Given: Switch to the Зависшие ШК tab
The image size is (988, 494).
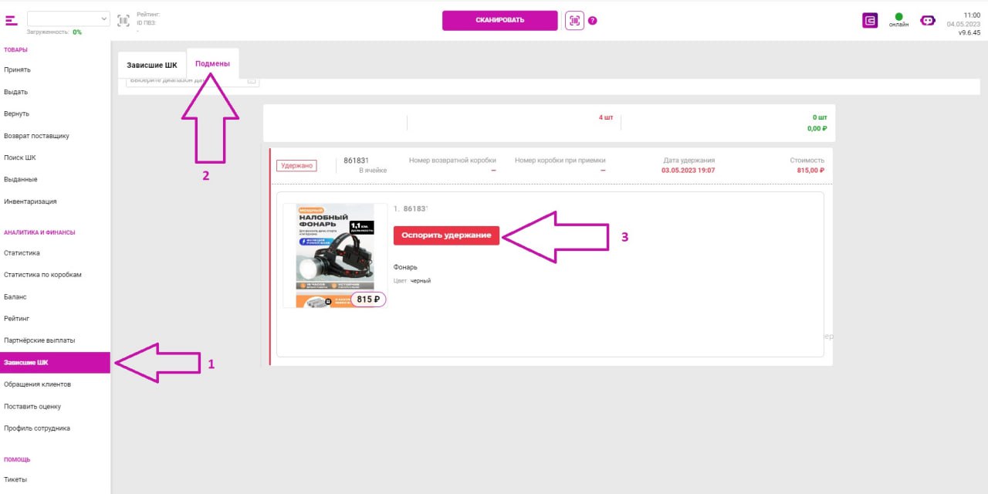Looking at the screenshot, I should point(152,65).
